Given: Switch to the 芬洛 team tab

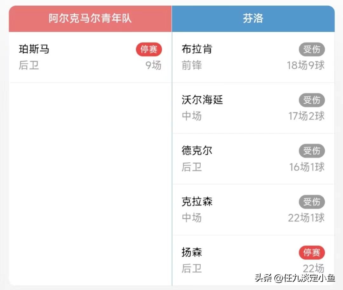Looking at the screenshot, I should click(253, 19).
